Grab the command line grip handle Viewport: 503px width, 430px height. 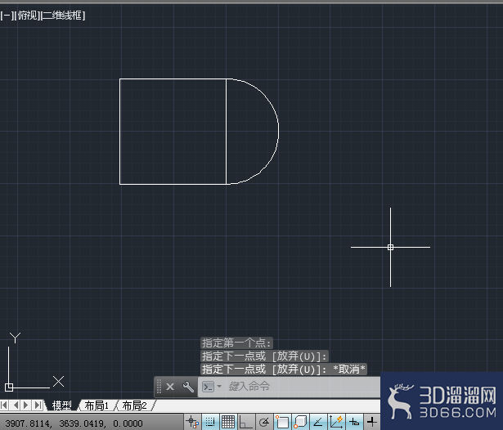coord(159,387)
